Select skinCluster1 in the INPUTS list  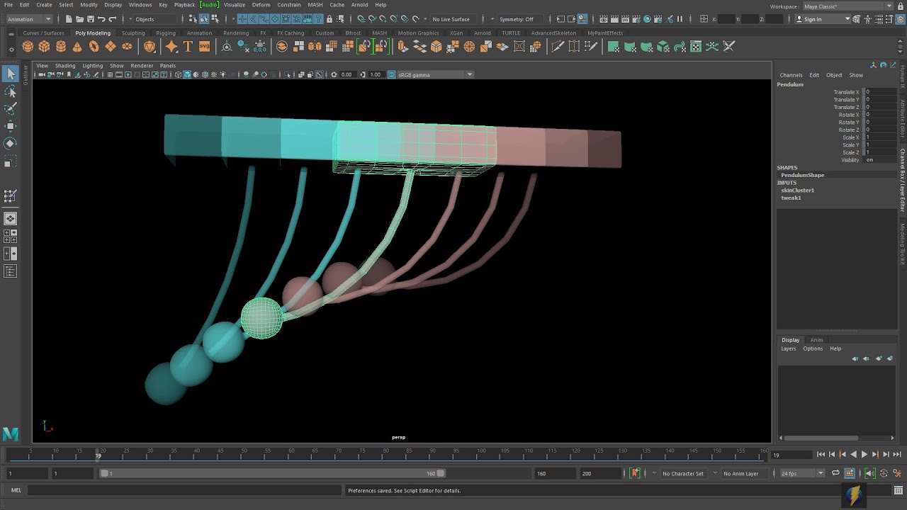point(798,191)
